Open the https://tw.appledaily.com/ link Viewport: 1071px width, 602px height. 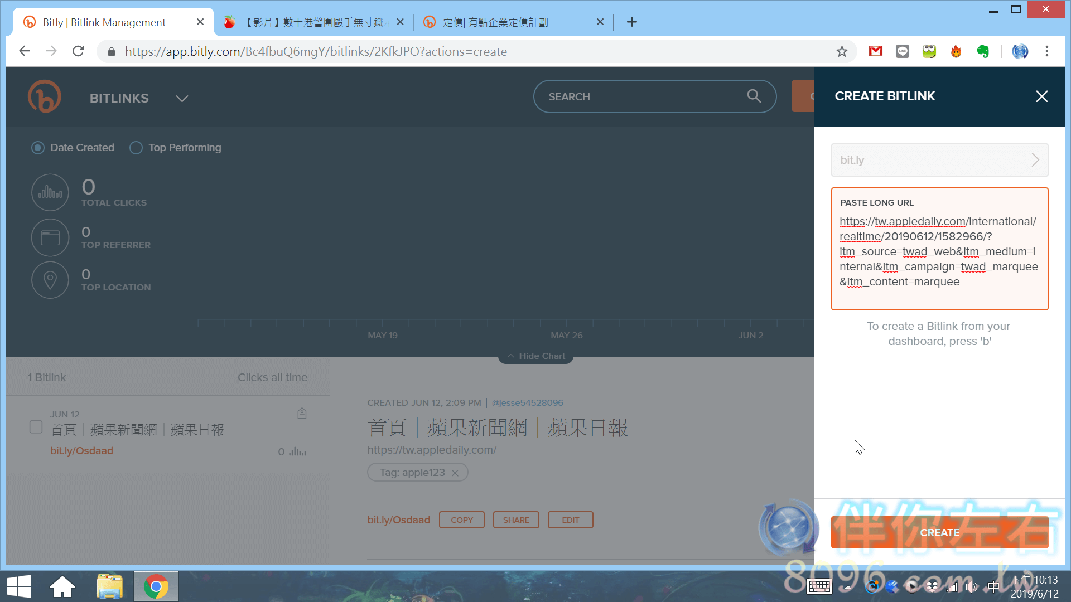click(x=432, y=450)
